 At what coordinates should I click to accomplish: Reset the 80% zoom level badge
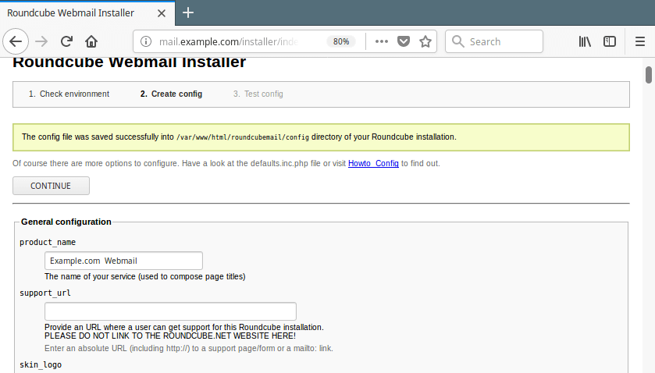pos(341,41)
